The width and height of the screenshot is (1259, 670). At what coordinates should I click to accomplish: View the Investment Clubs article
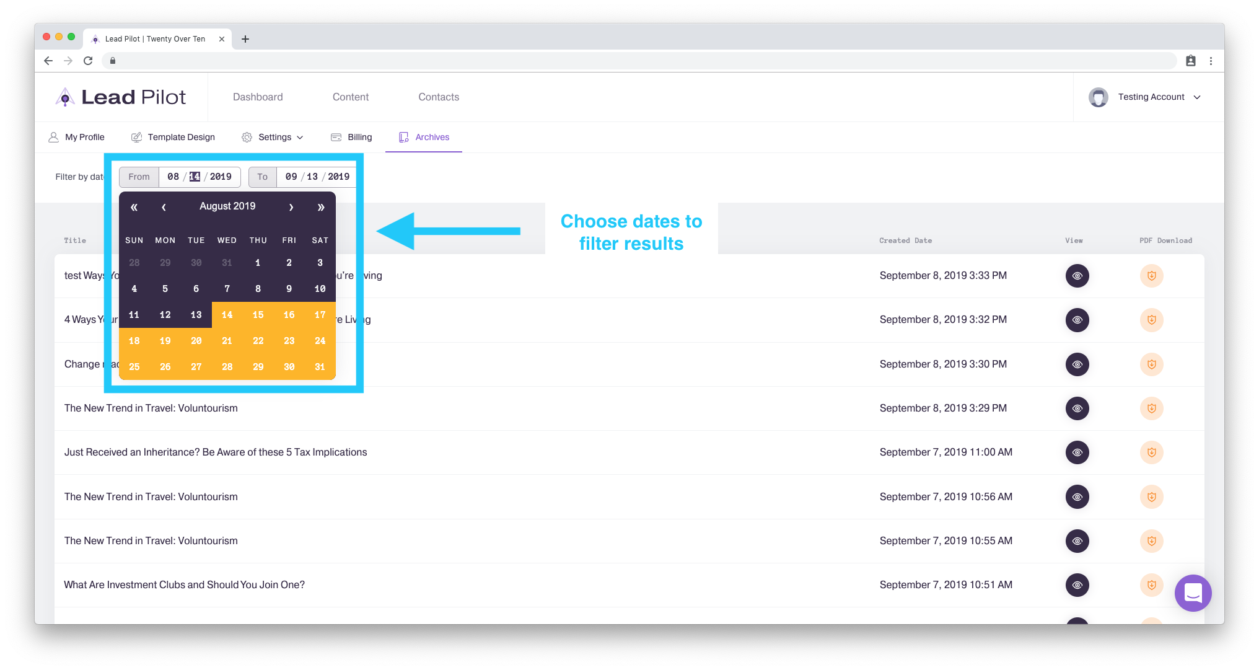(x=1077, y=585)
